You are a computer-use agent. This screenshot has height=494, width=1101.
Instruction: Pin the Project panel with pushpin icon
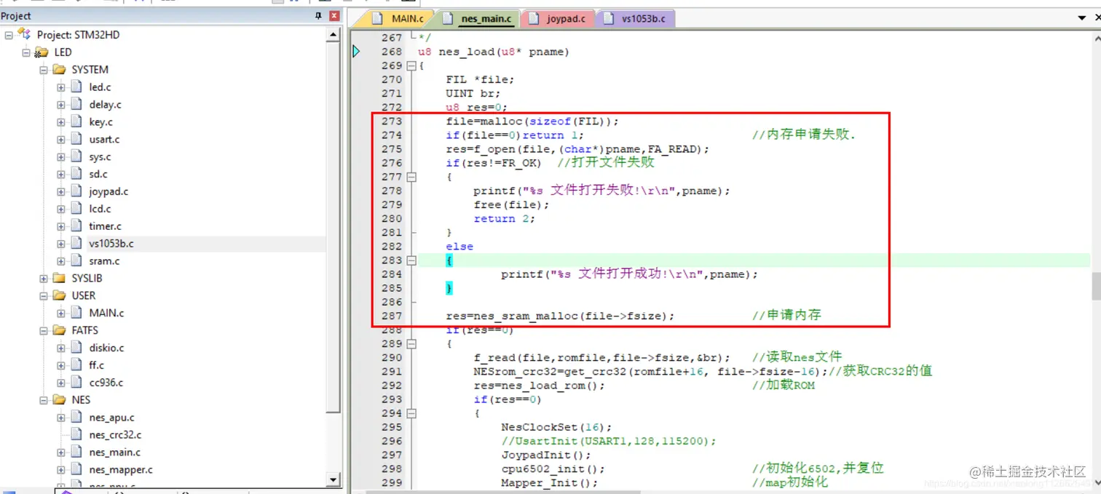pos(318,15)
